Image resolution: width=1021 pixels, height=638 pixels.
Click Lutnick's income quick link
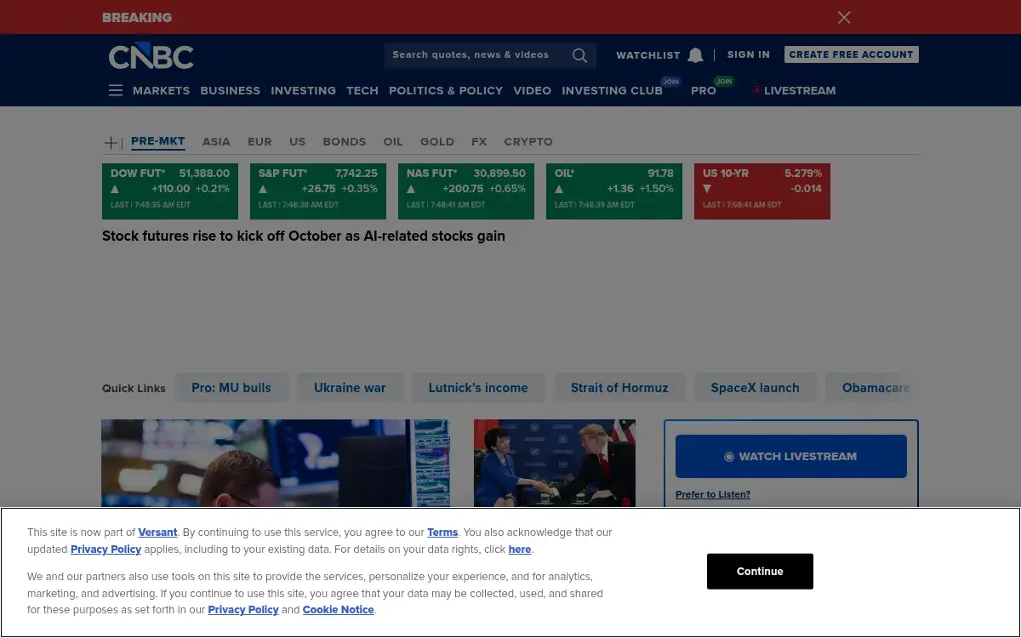[x=478, y=388]
